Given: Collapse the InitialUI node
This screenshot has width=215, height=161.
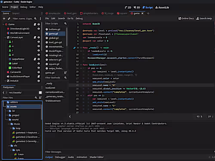Looking at the screenshot, I should click(x=5, y=81).
